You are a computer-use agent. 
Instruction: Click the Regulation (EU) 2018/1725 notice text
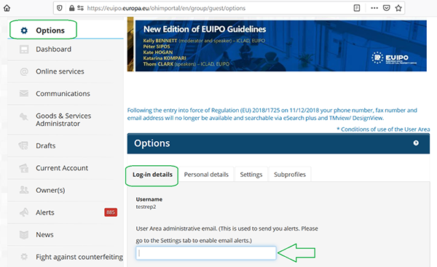272,114
